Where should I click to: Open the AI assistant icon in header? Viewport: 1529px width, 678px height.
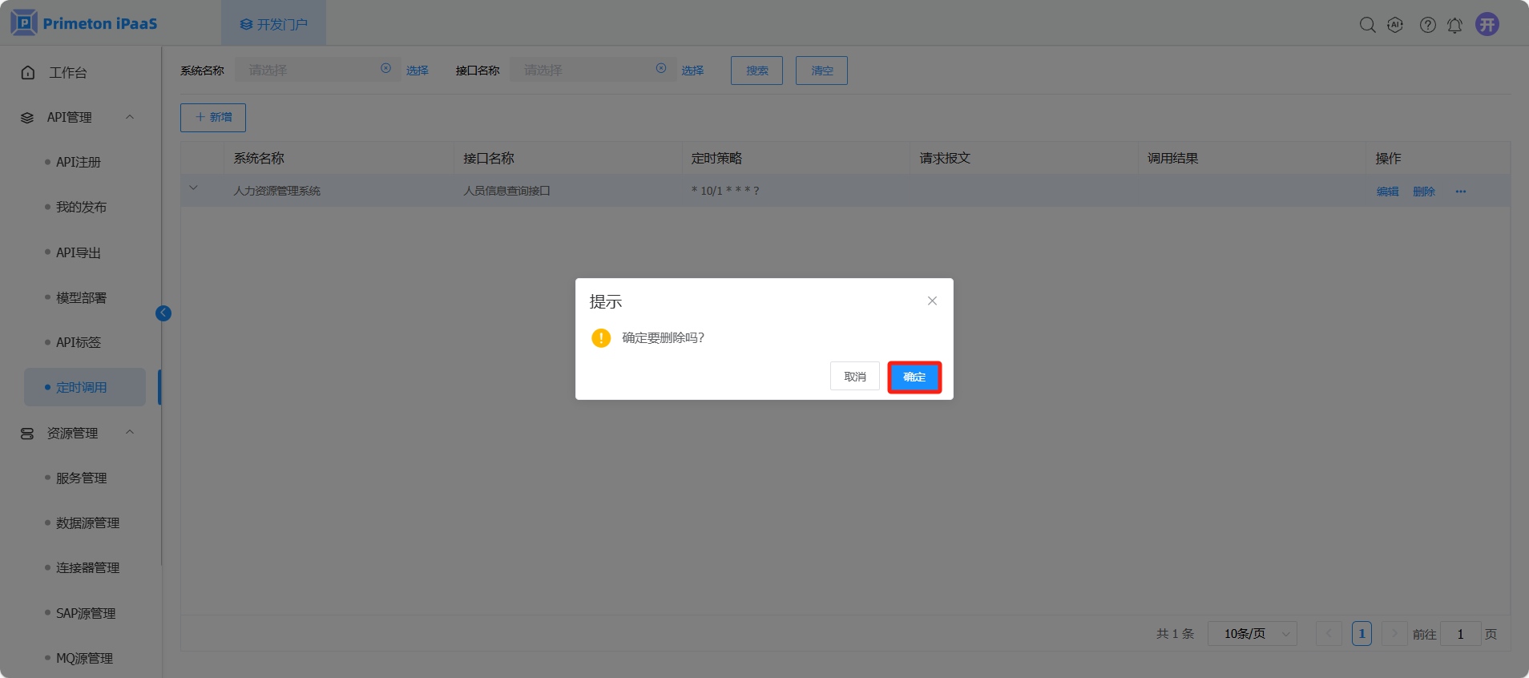(1395, 25)
